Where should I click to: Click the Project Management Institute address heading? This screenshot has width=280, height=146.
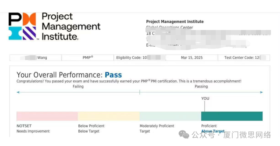(175, 22)
